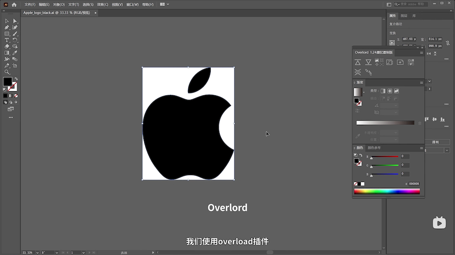The width and height of the screenshot is (455, 255).
Task: Choose freeform gradient type
Action: click(x=396, y=91)
